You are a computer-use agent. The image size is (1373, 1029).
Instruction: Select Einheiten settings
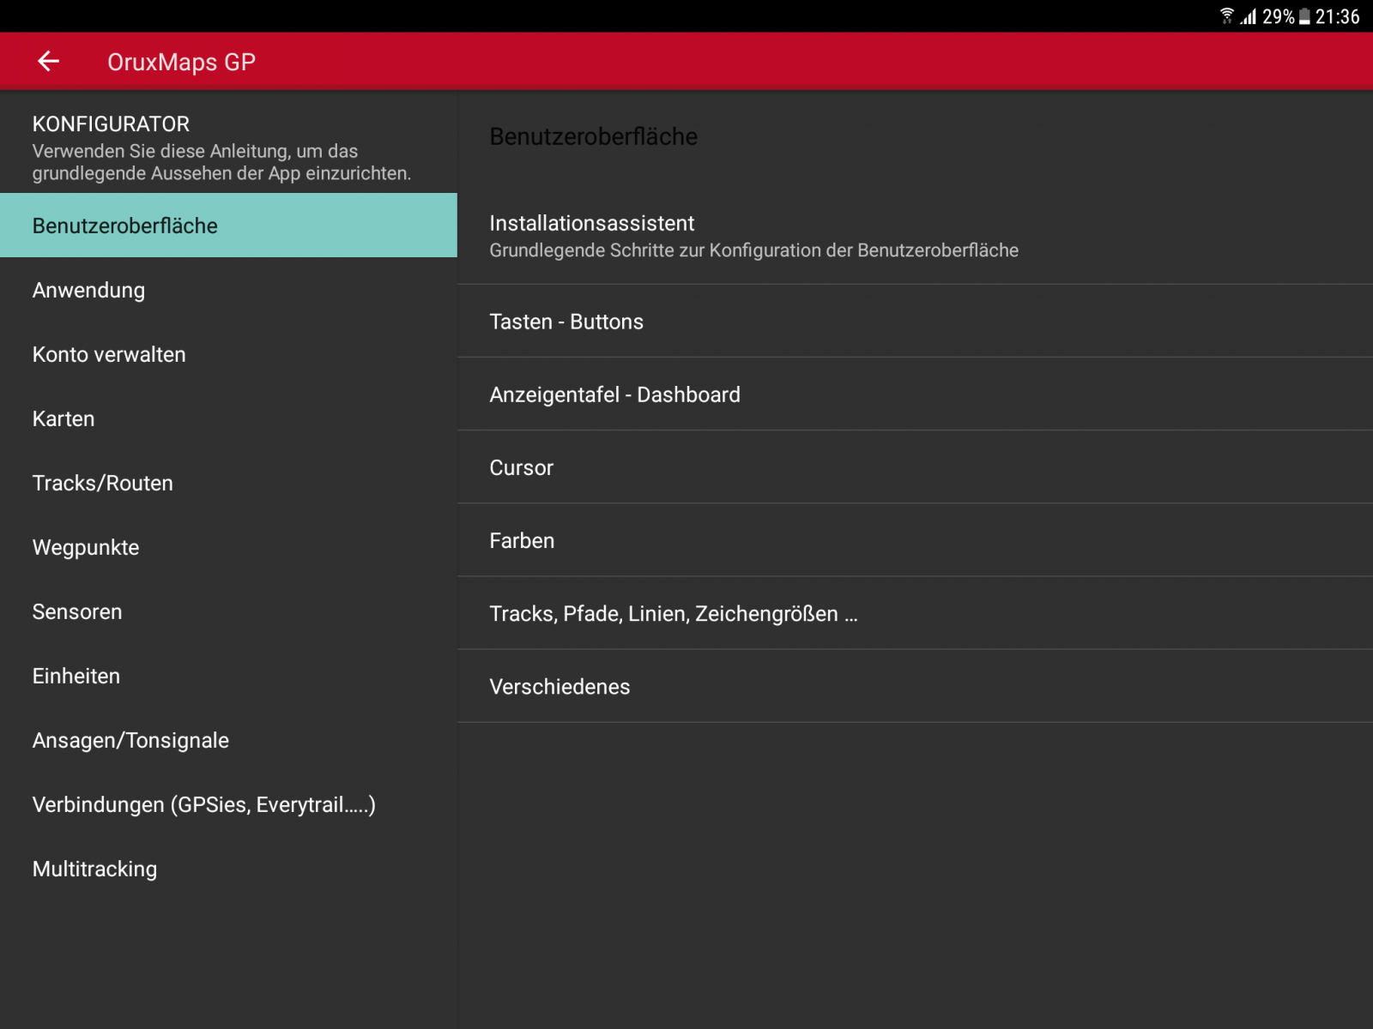(228, 676)
